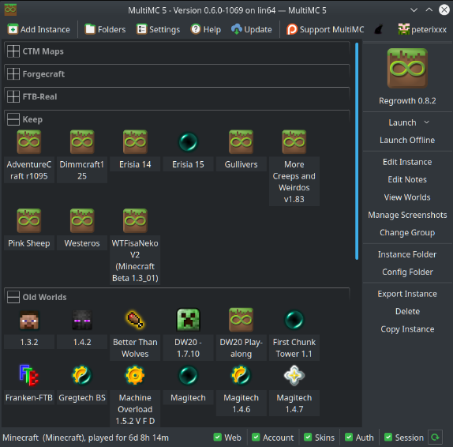Click Export Instance
The image size is (453, 447).
[407, 294]
